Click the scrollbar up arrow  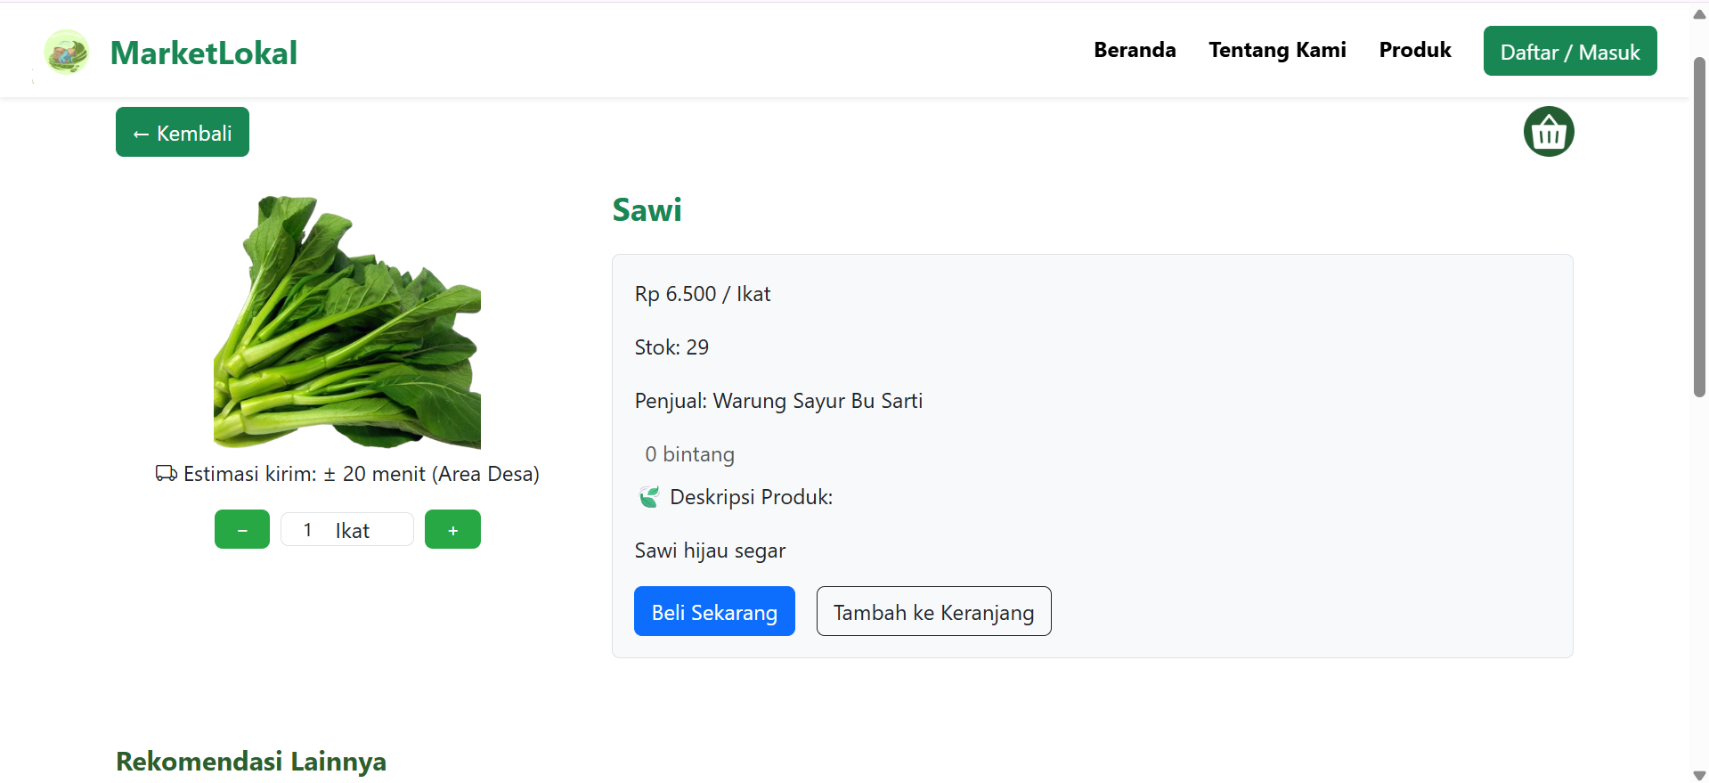click(x=1699, y=14)
